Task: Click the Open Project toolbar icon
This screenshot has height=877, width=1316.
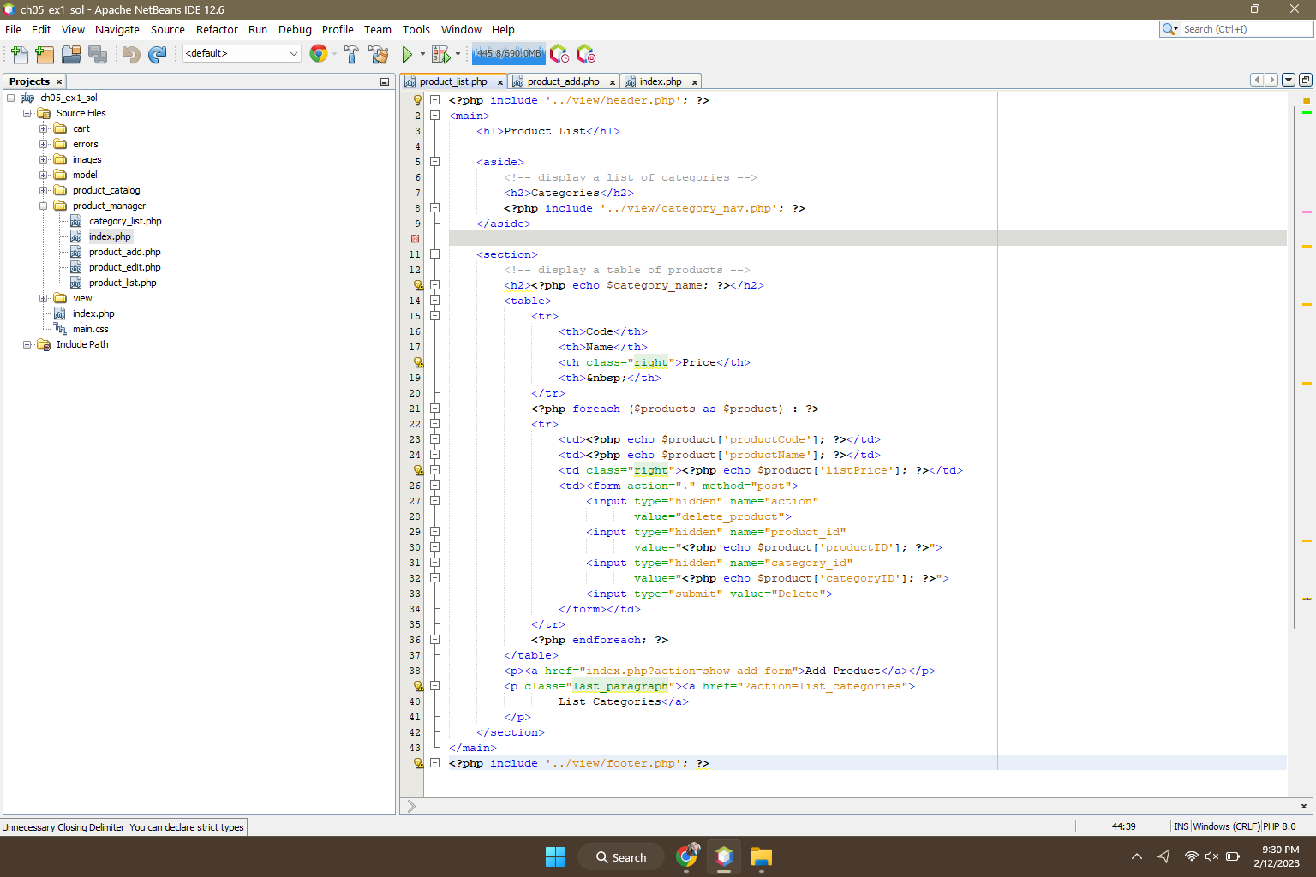Action: pyautogui.click(x=71, y=54)
